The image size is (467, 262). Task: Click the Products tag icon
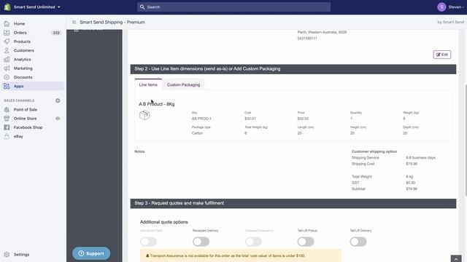(x=7, y=41)
